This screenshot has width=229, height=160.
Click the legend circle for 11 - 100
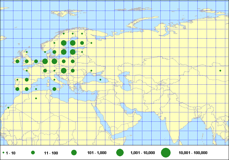[33, 153]
